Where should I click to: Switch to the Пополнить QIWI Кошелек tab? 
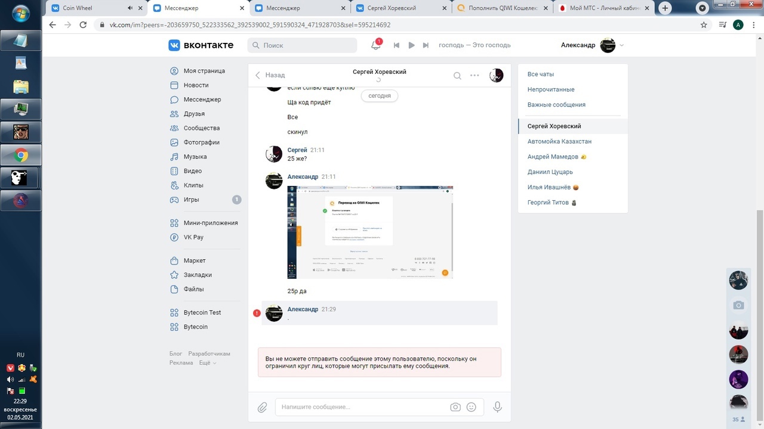point(500,8)
